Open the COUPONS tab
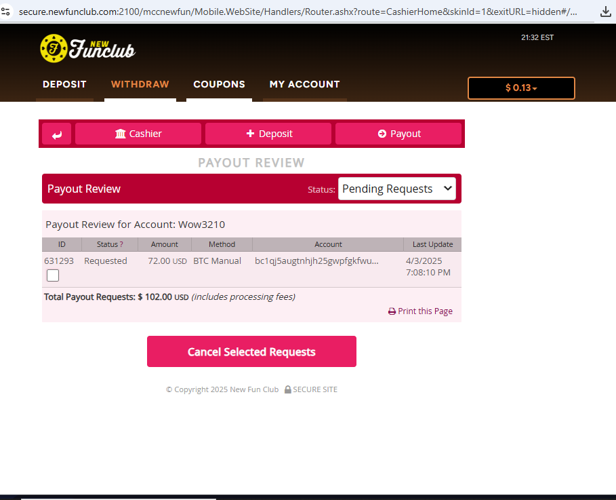 tap(219, 84)
